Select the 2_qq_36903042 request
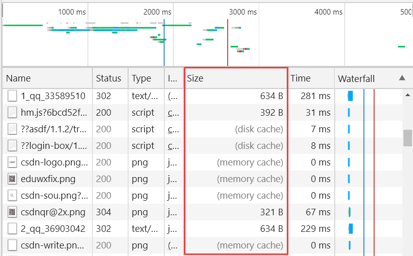413x256 pixels. pos(53,229)
